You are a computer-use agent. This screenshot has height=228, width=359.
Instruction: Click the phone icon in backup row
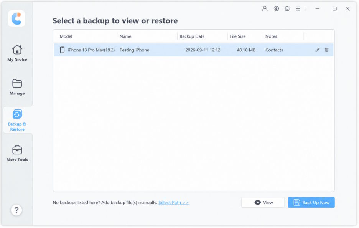tap(62, 50)
